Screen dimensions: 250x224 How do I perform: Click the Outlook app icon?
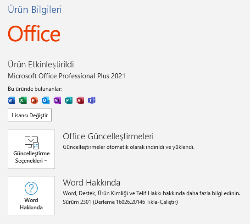tap(46, 100)
